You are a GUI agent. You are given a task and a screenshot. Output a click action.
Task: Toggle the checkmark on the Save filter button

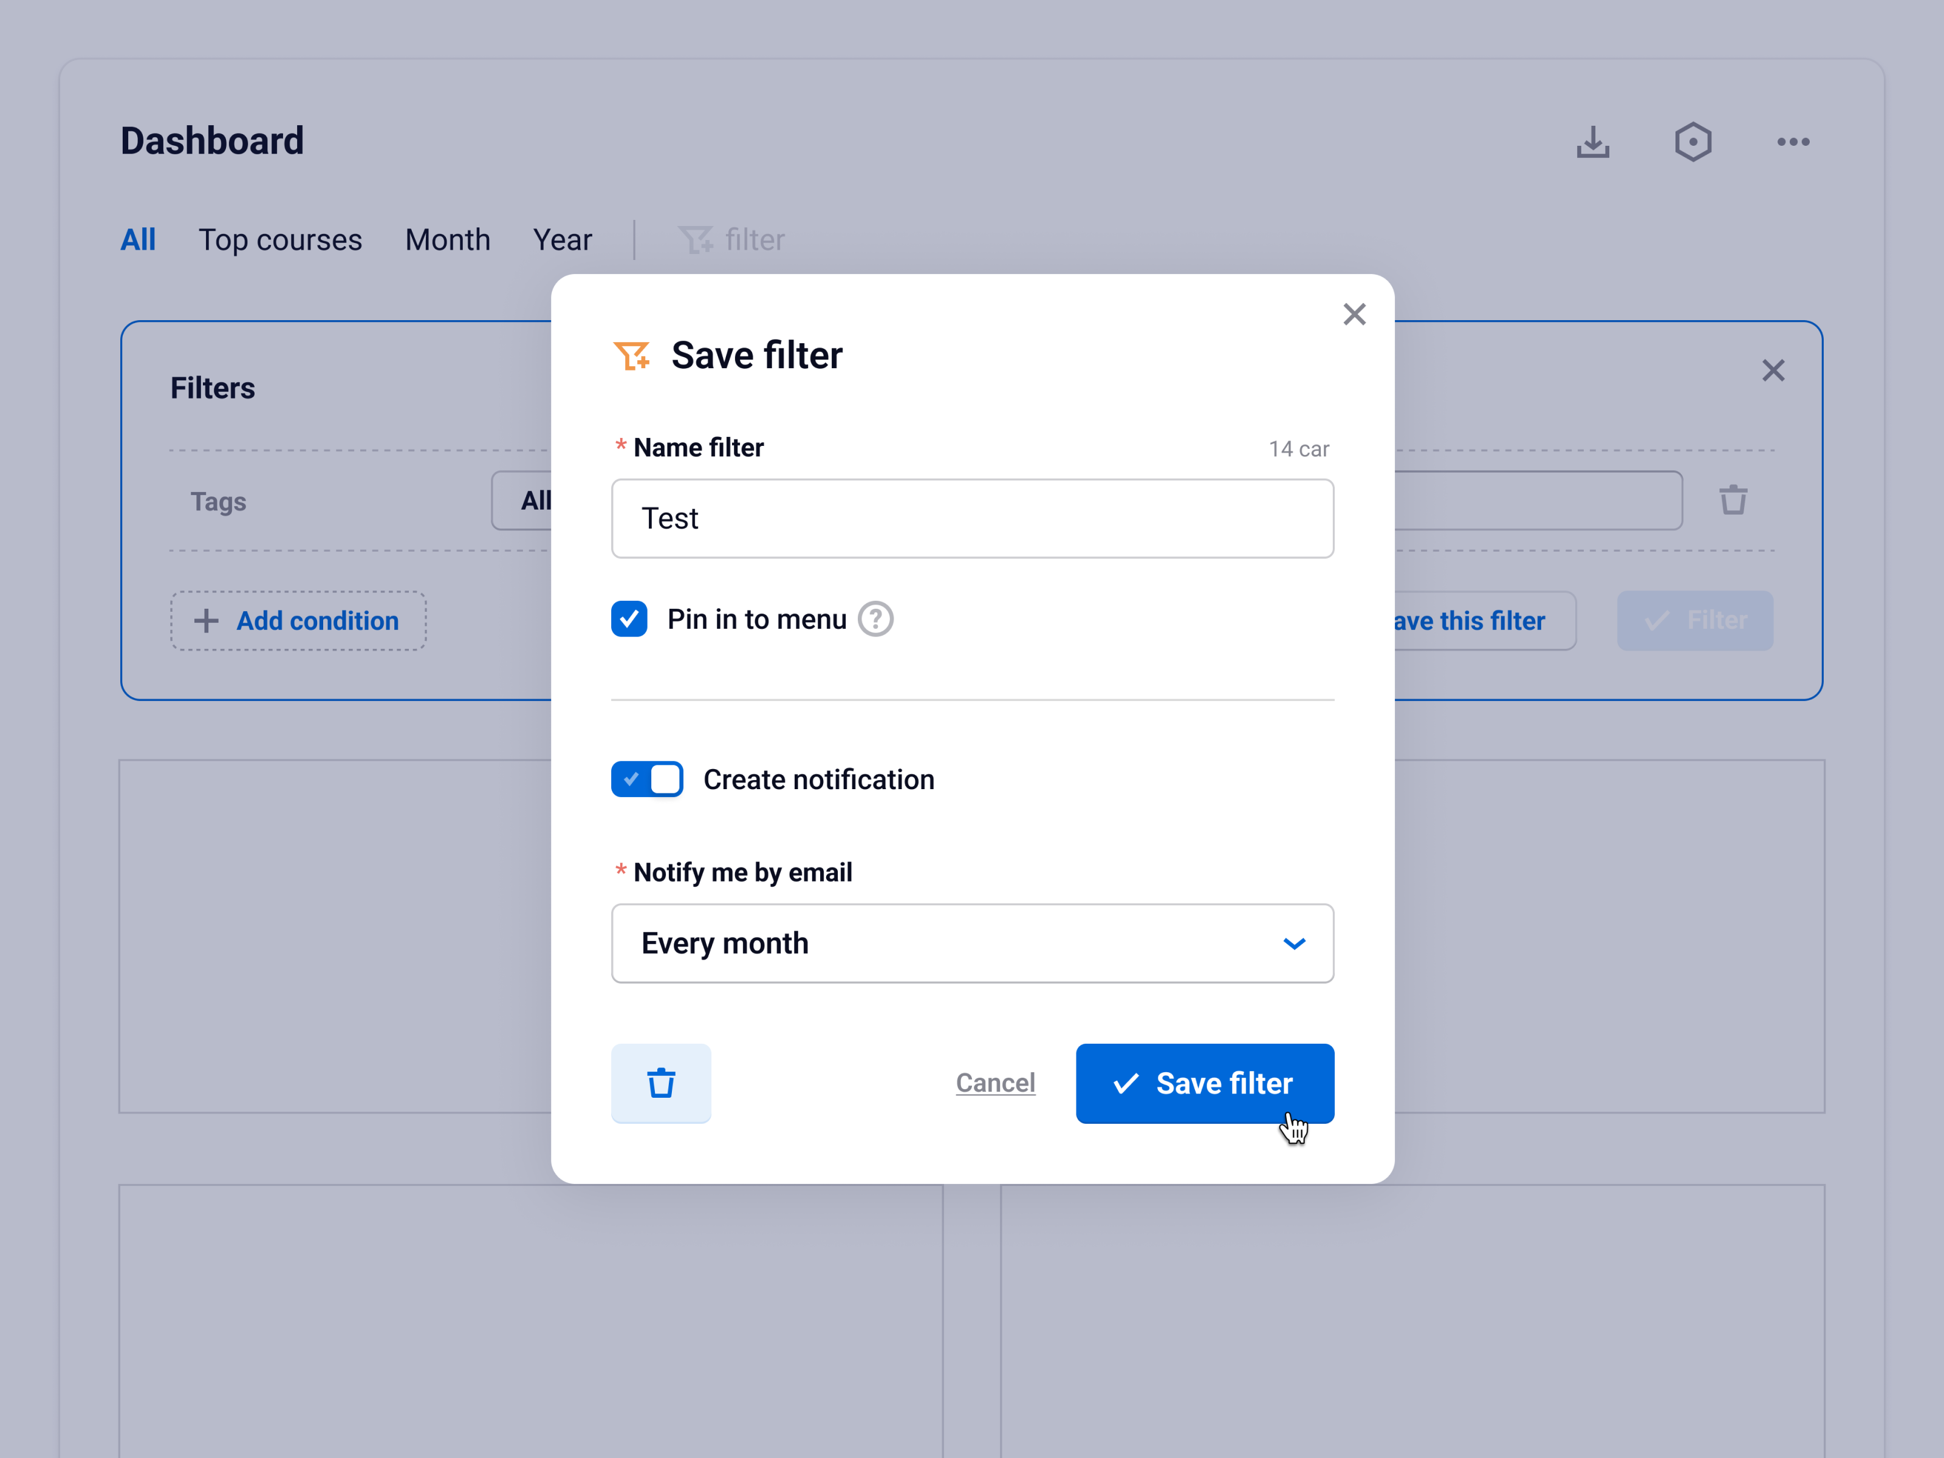click(x=1126, y=1084)
